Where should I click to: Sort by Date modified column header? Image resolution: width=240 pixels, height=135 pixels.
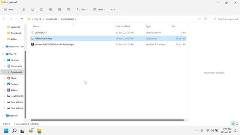tap(123, 26)
